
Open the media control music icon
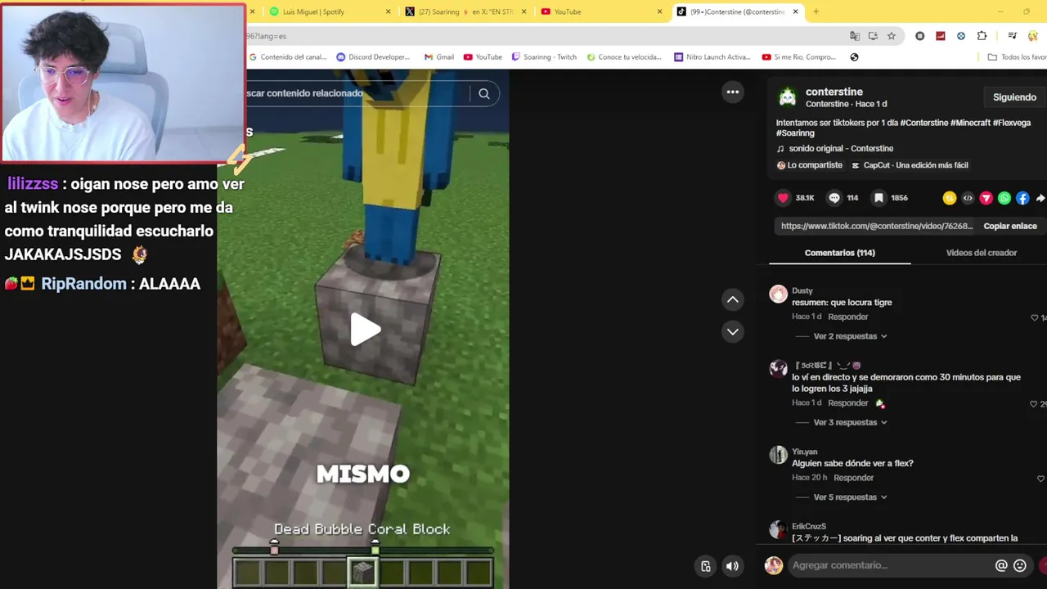pyautogui.click(x=1012, y=36)
